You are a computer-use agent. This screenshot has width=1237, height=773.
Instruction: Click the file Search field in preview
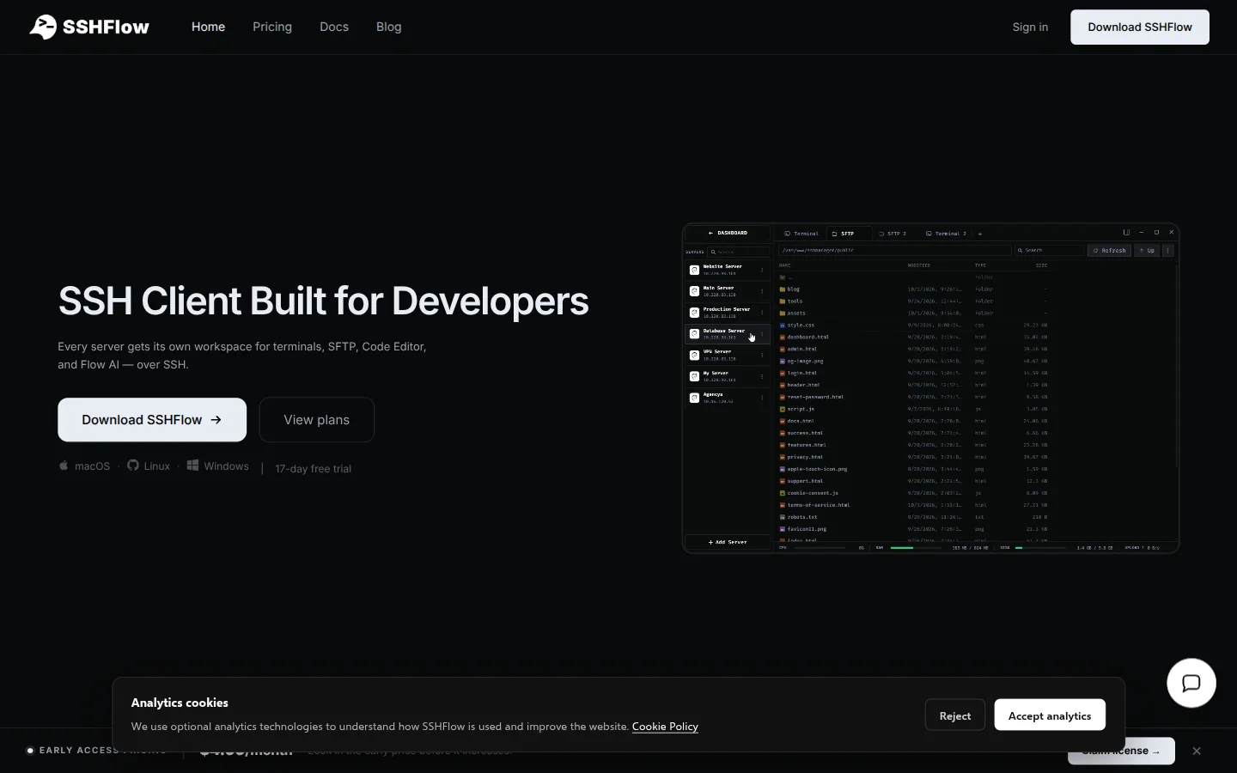click(x=1050, y=251)
